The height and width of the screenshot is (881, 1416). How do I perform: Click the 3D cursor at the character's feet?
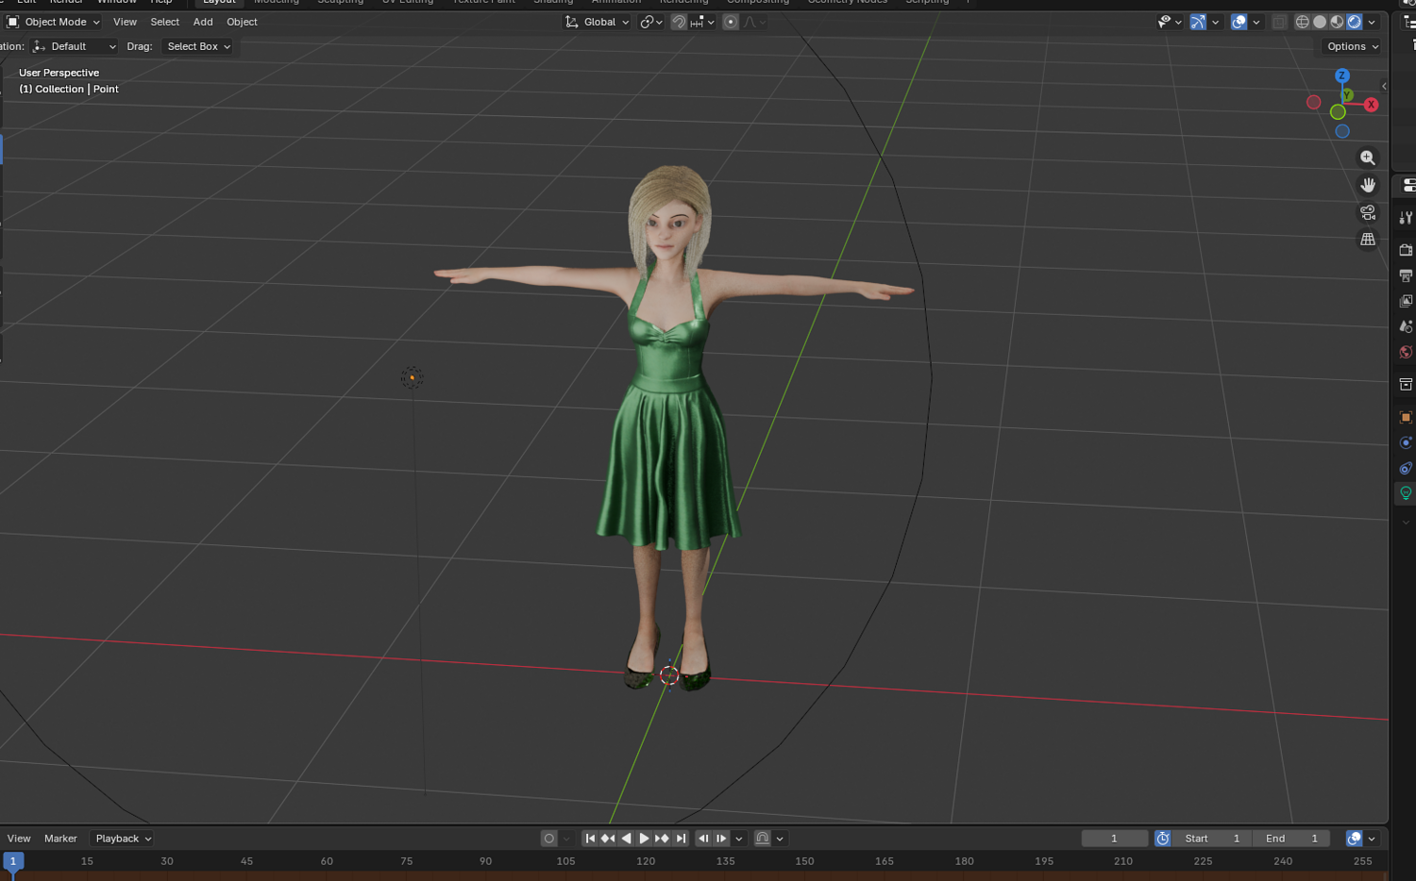pos(669,675)
